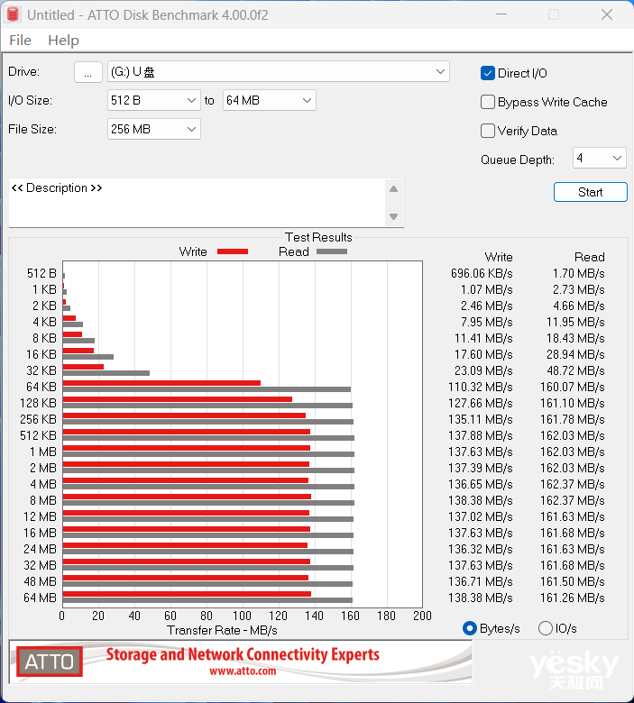Image resolution: width=634 pixels, height=703 pixels.
Task: Click the description scroll up arrow
Action: click(393, 188)
